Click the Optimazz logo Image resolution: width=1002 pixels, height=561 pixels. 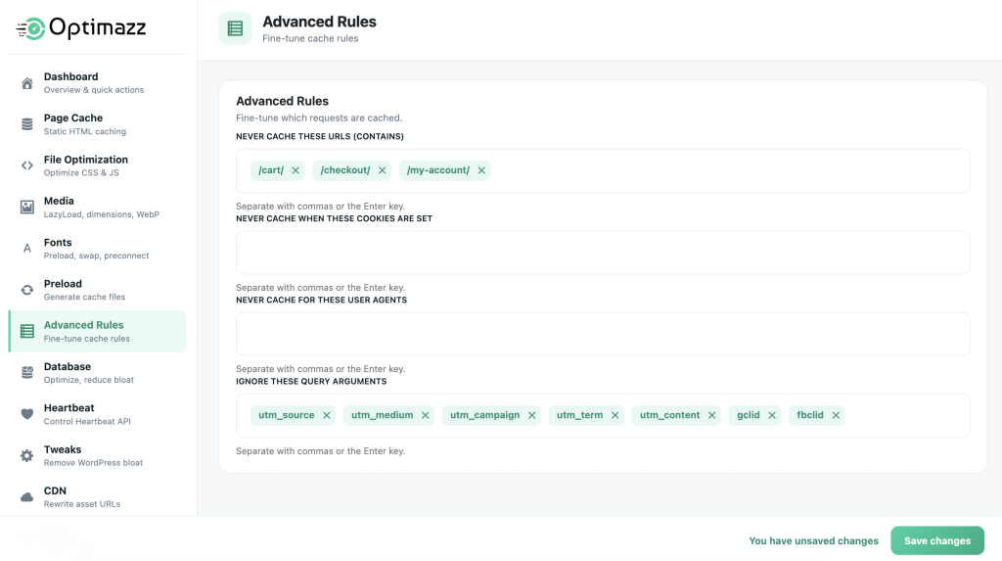point(81,28)
